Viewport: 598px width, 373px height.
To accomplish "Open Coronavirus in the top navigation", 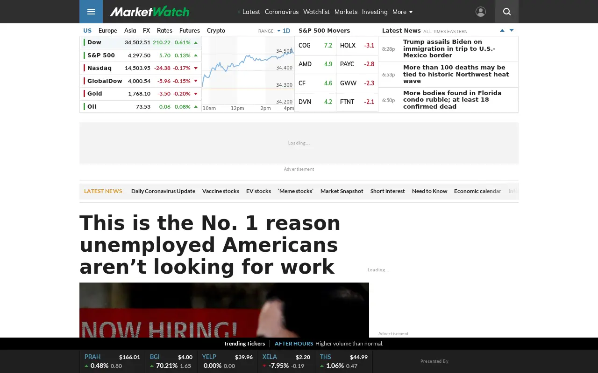I will point(282,12).
